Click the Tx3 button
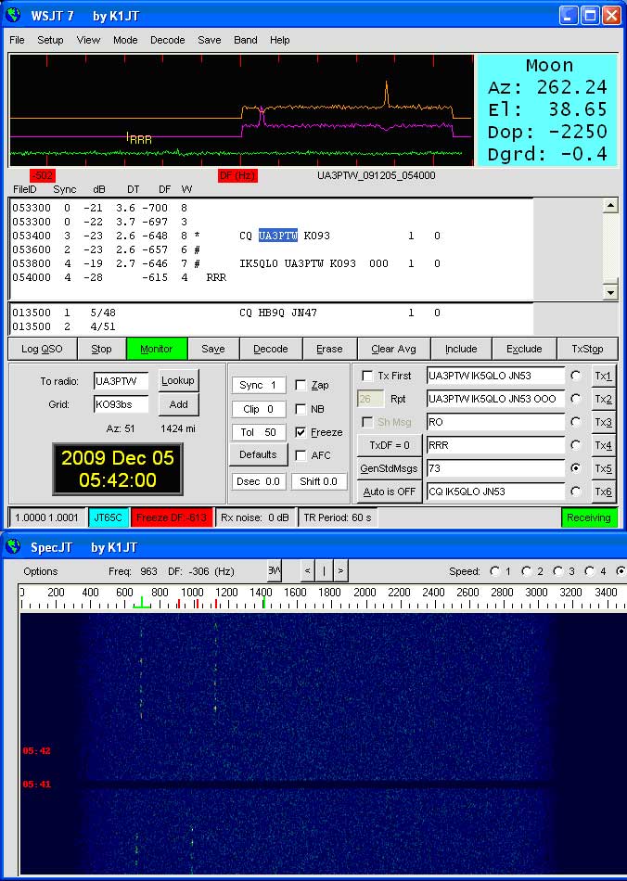 point(604,422)
